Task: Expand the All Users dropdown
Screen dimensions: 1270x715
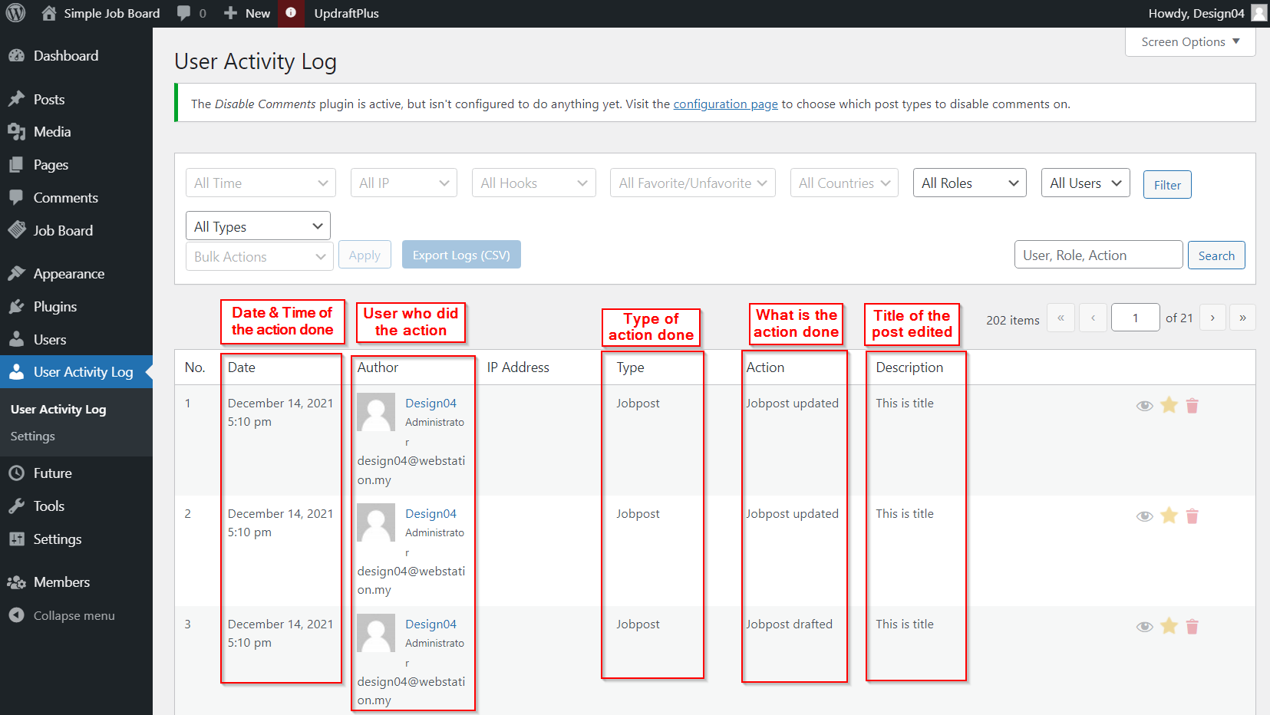Action: (x=1085, y=183)
